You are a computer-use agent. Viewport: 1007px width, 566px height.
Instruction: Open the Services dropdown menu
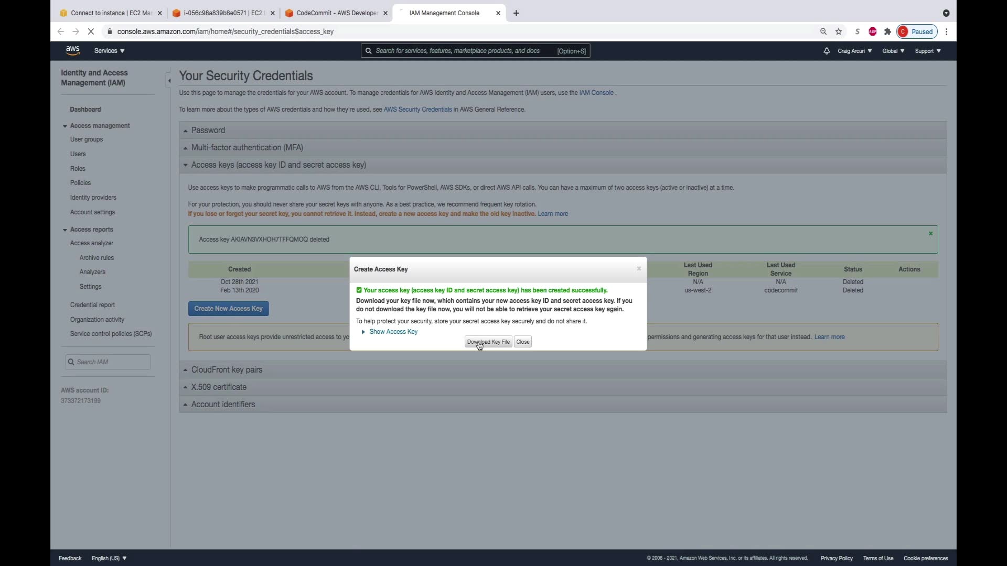pyautogui.click(x=109, y=51)
